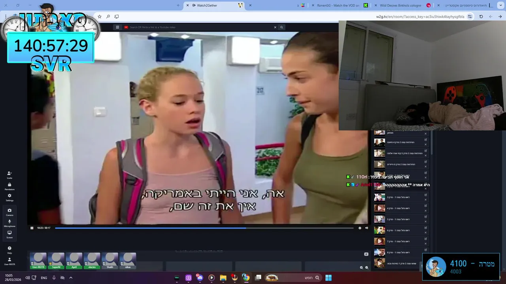Zoom in using the magnifier plus icon
506x284 pixels.
click(361, 267)
